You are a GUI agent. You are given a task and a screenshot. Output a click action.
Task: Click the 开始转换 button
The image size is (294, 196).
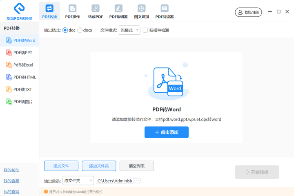point(257,172)
